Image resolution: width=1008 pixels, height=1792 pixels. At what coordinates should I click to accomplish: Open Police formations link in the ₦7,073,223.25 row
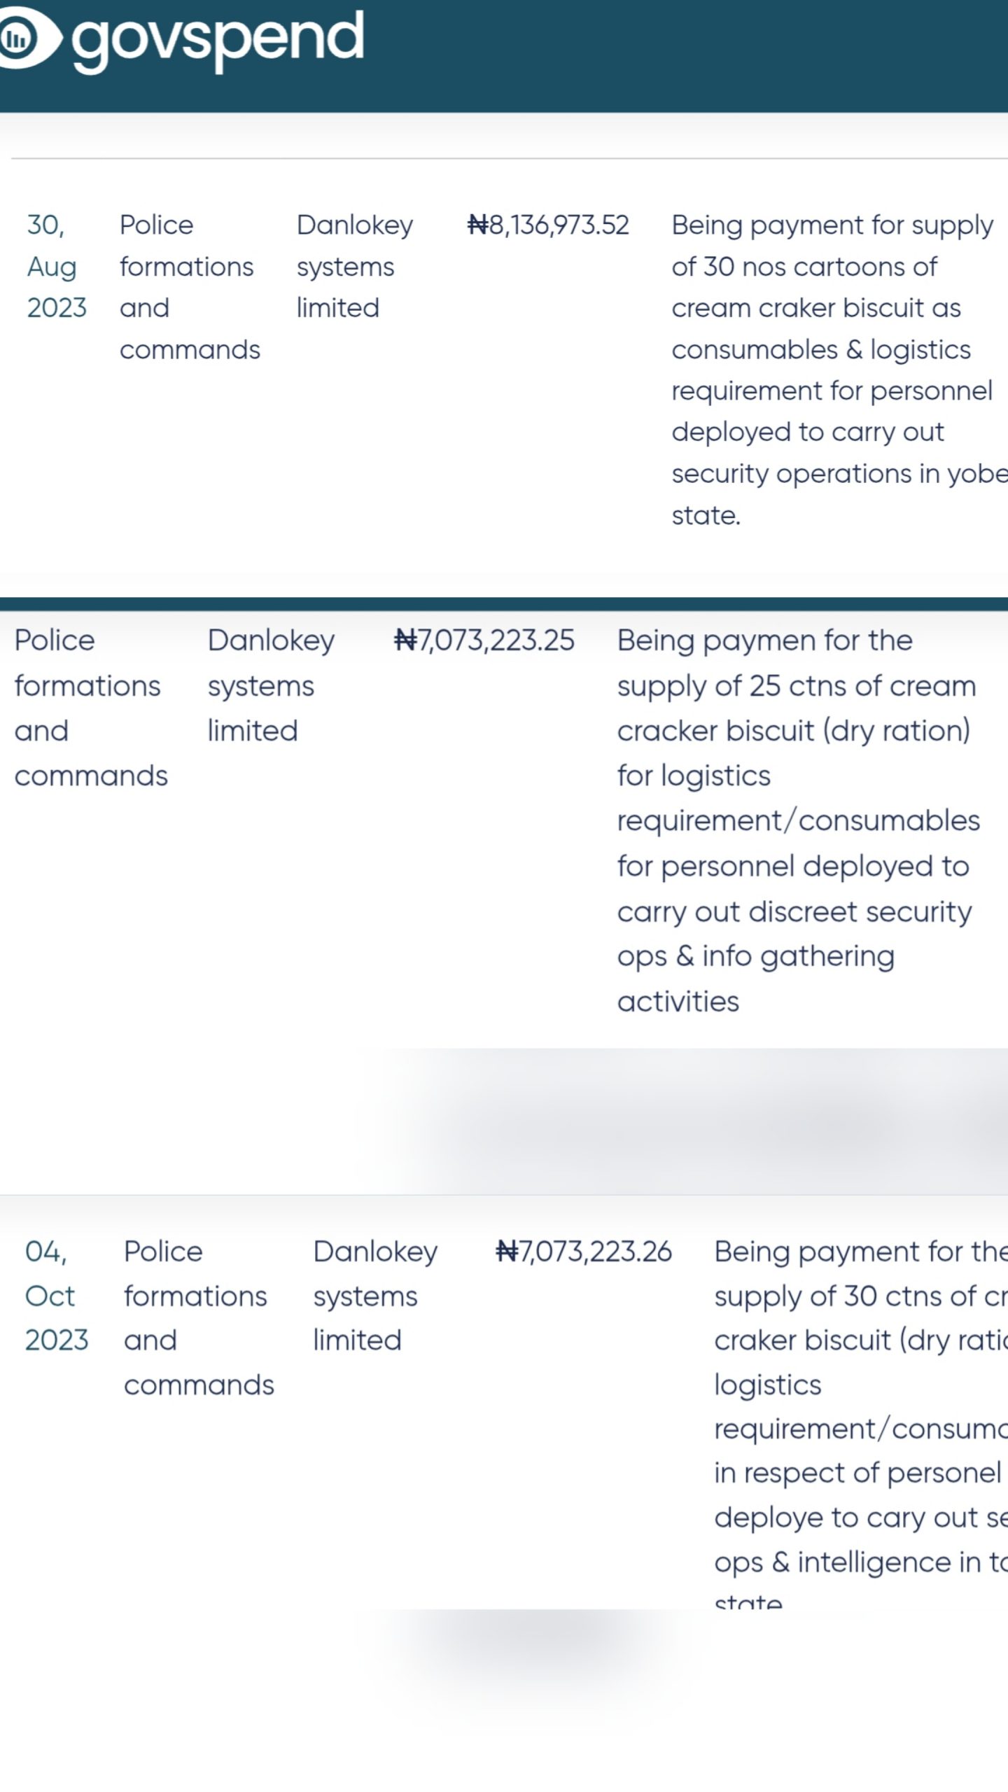point(91,708)
